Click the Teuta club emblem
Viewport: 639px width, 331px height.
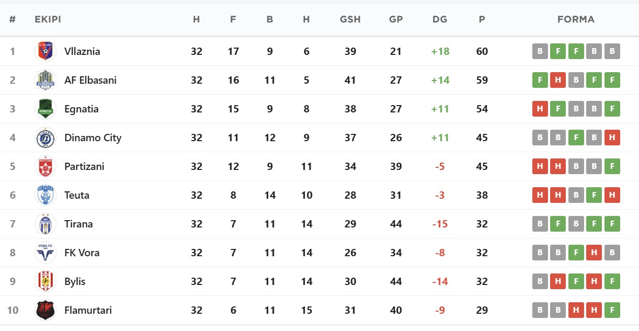pos(45,195)
